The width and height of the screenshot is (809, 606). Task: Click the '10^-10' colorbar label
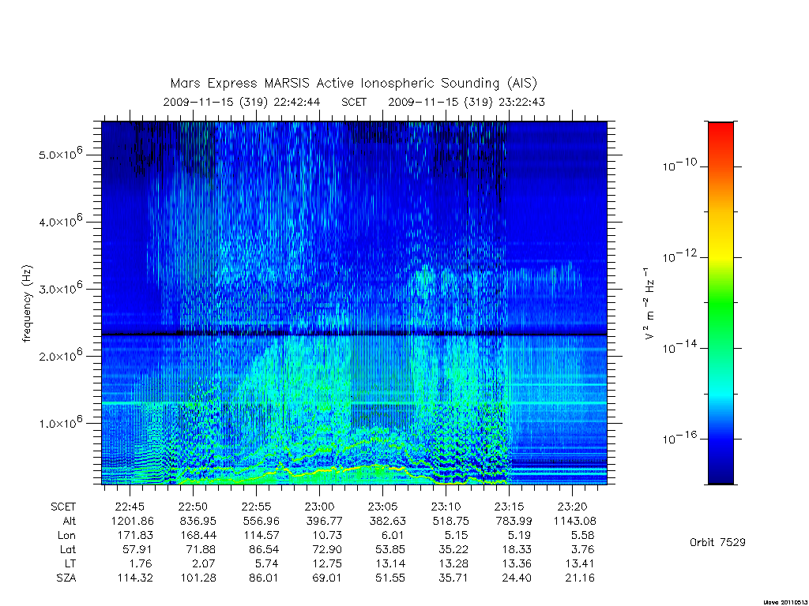679,165
